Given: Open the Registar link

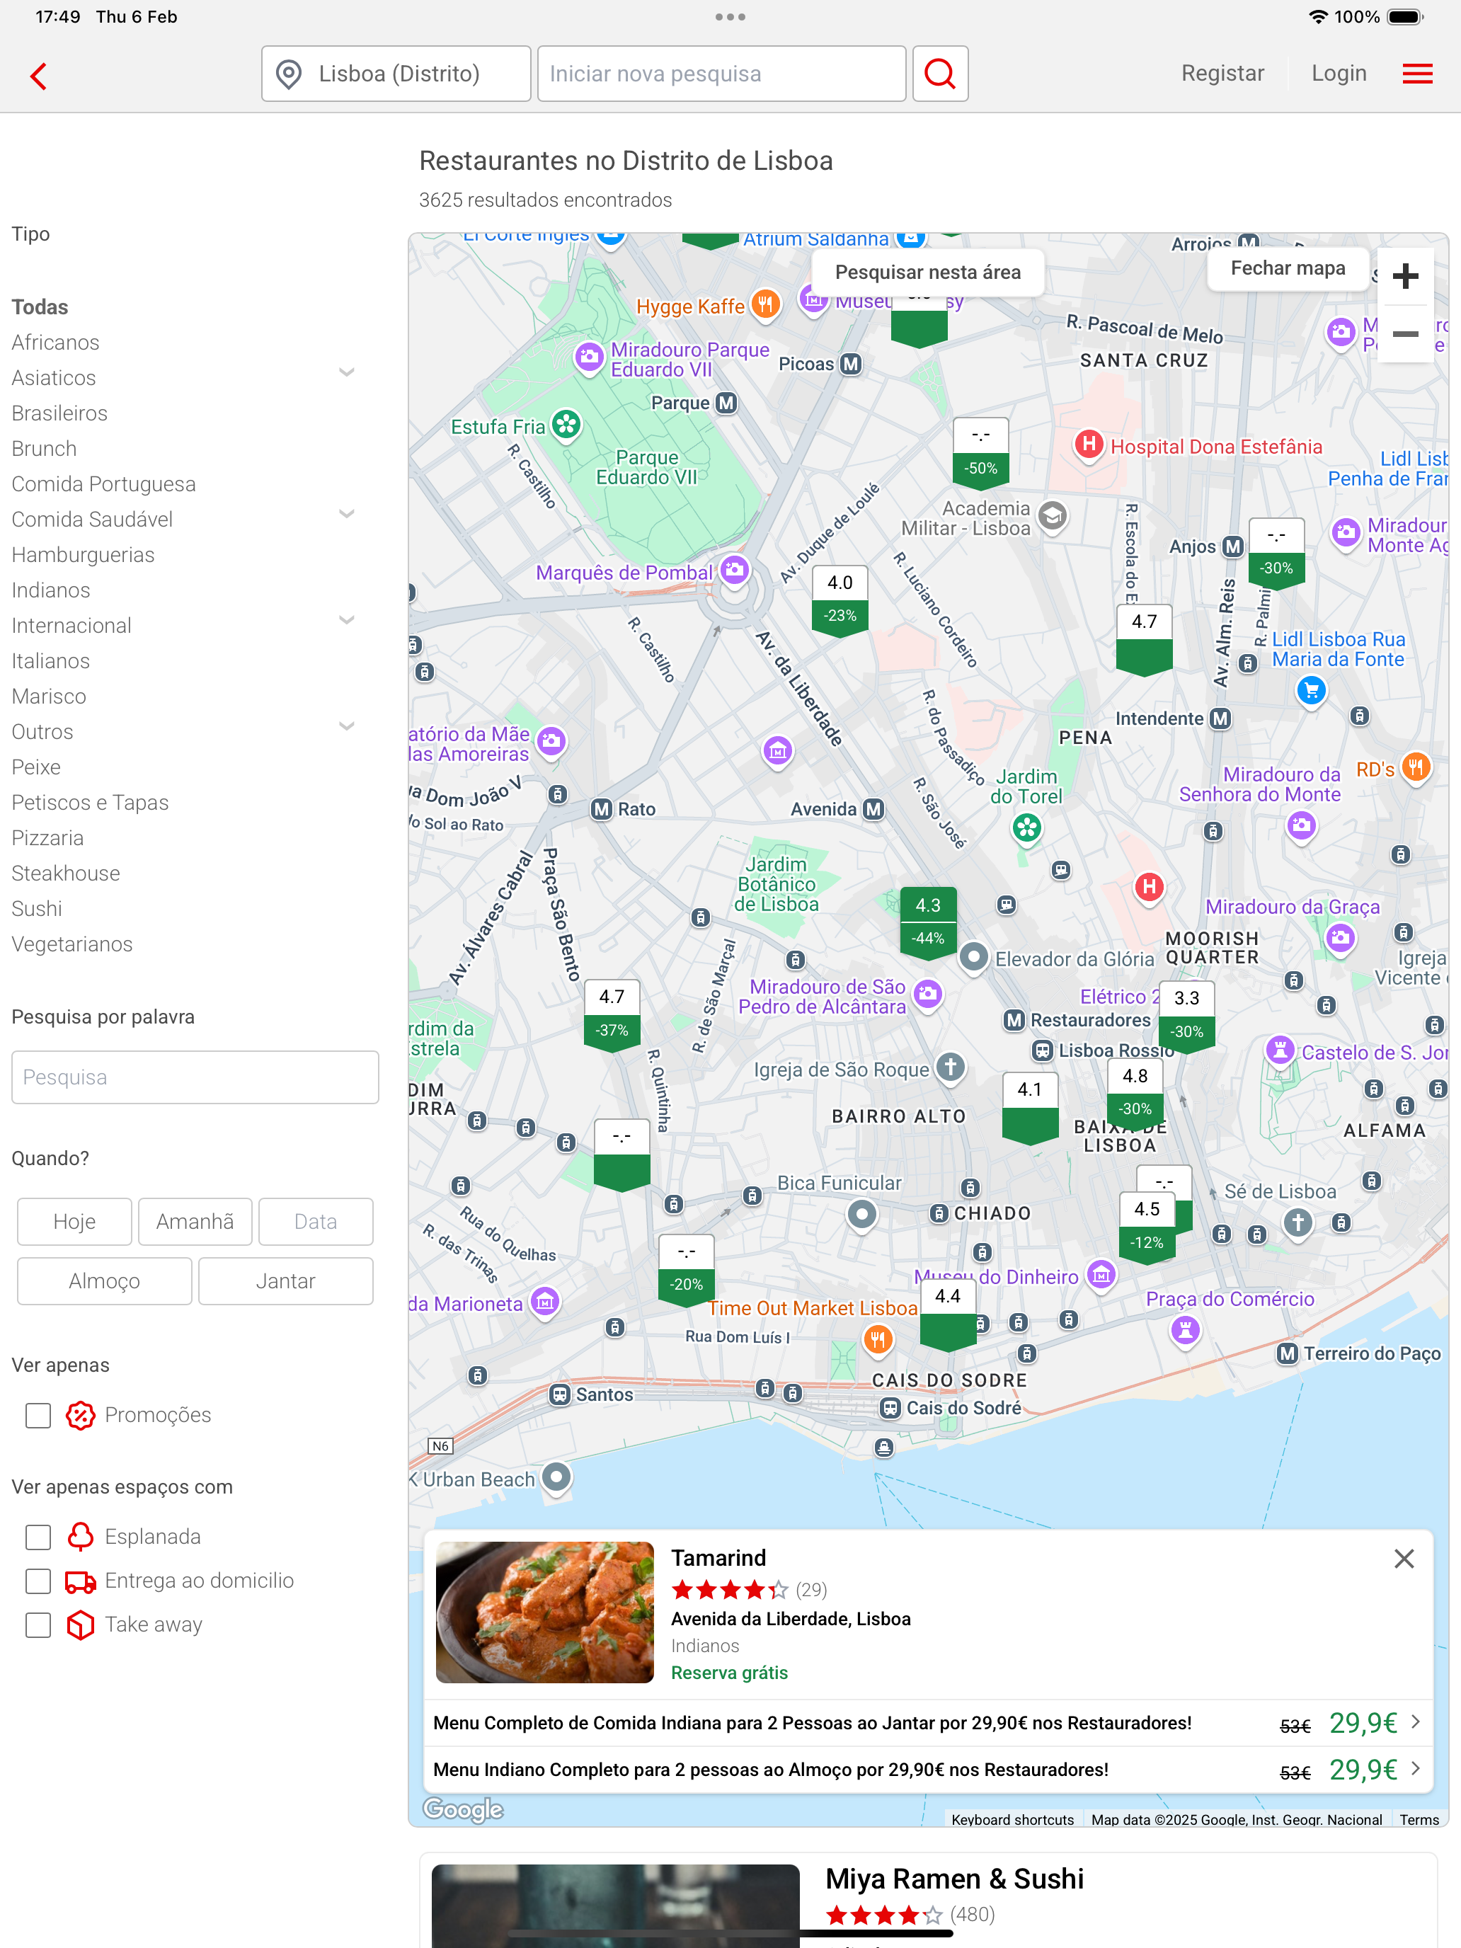Looking at the screenshot, I should click(x=1222, y=73).
